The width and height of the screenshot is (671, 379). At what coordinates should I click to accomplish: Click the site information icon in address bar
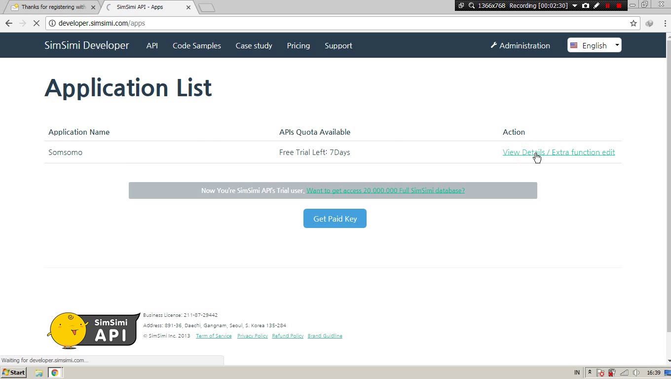coord(52,23)
